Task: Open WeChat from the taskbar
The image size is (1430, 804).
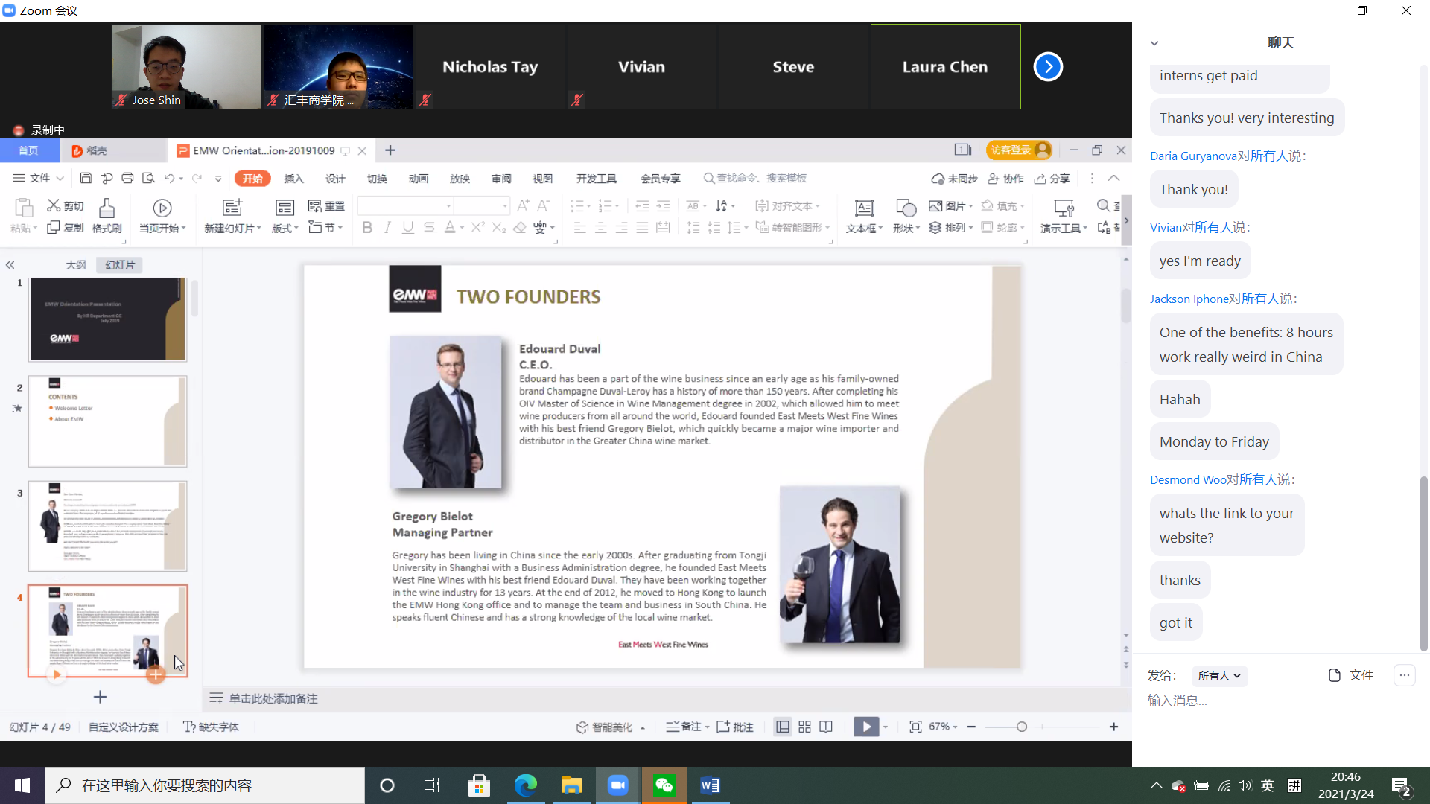Action: pos(664,785)
